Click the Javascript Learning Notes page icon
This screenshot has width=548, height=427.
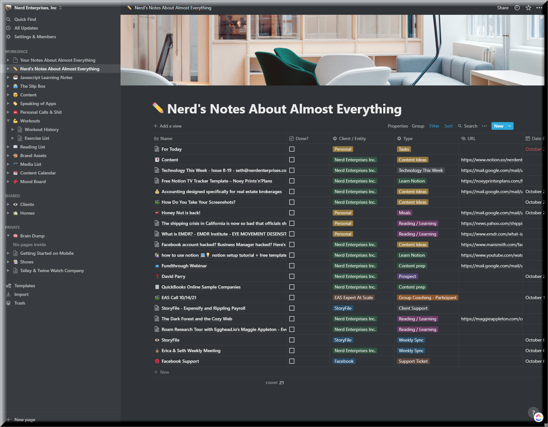(15, 77)
